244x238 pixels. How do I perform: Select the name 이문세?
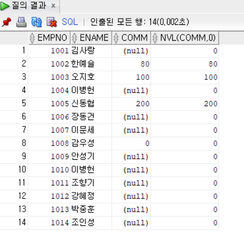(x=83, y=130)
